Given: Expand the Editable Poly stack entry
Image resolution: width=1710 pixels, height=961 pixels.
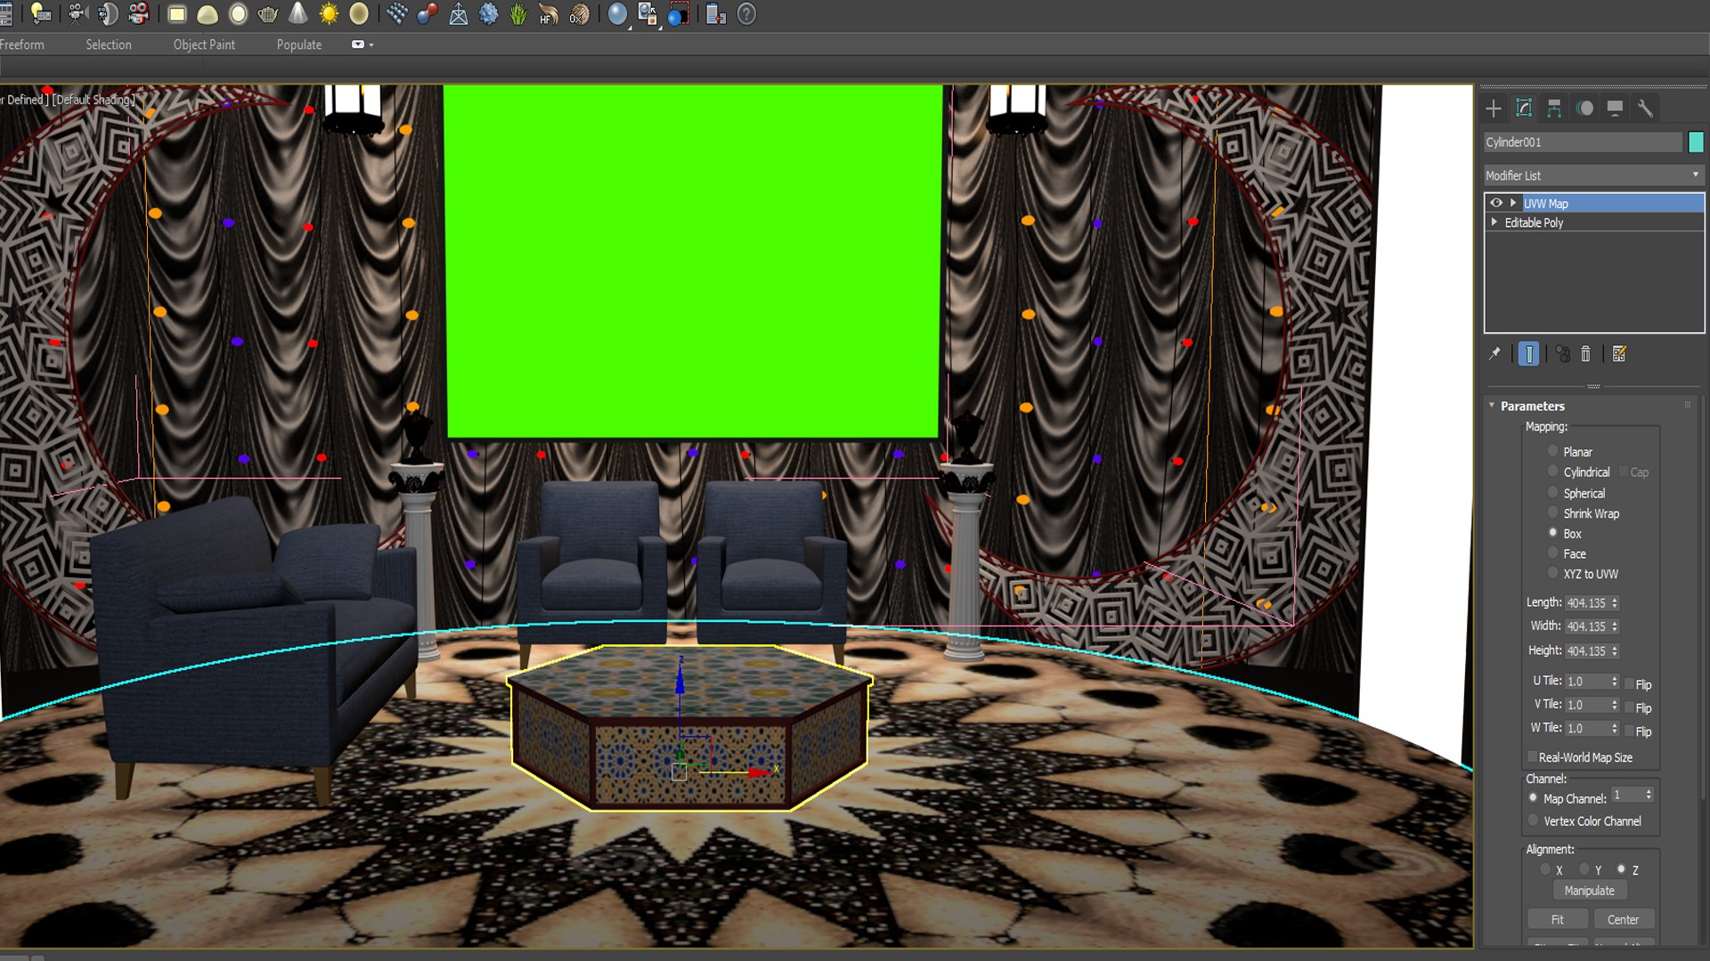Looking at the screenshot, I should pos(1494,222).
